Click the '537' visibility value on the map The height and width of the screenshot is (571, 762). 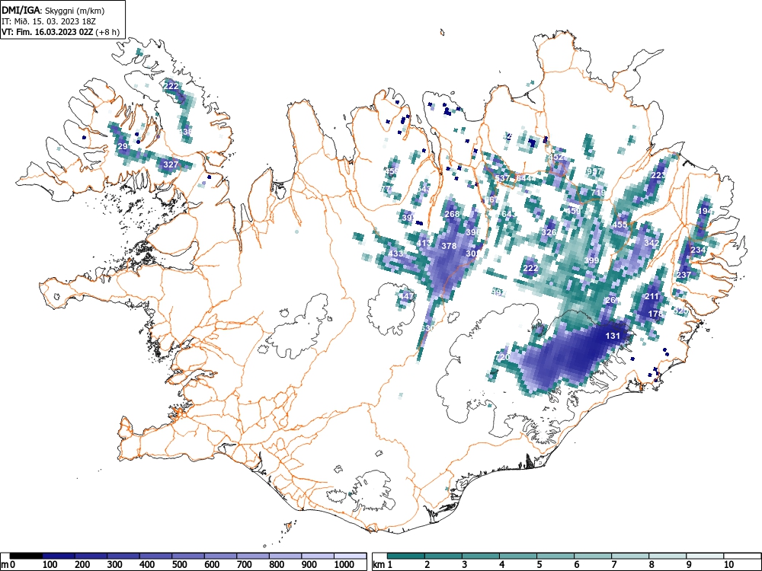tap(502, 178)
